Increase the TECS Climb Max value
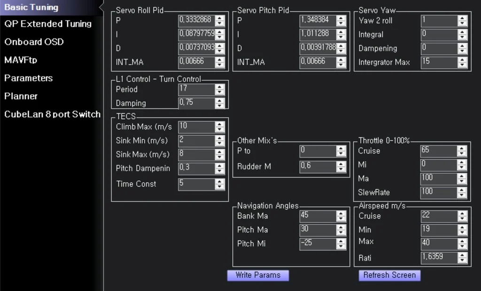Viewport: 481px width, 291px height. click(220, 124)
